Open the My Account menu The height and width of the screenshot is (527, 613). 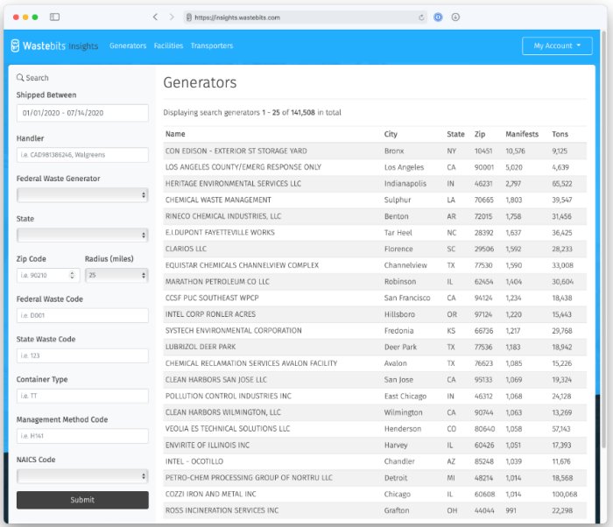(557, 46)
